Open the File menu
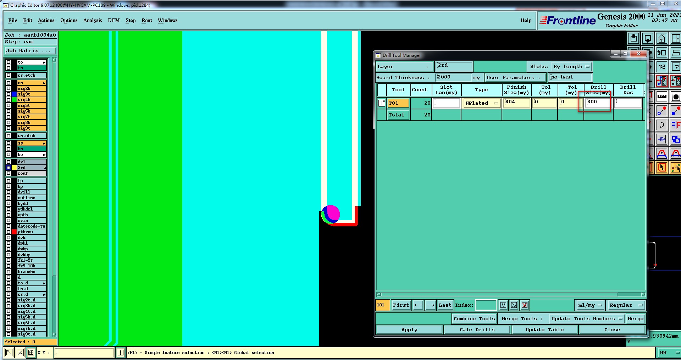The image size is (681, 360). [13, 20]
